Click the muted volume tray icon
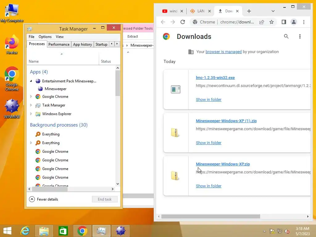Viewport: 316px width, 237px height. (287, 231)
